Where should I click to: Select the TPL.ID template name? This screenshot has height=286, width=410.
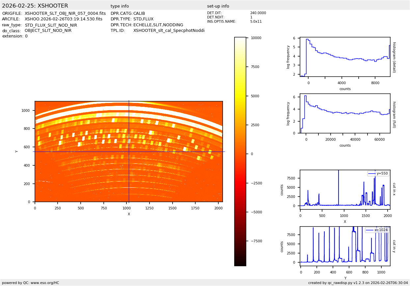tap(169, 31)
